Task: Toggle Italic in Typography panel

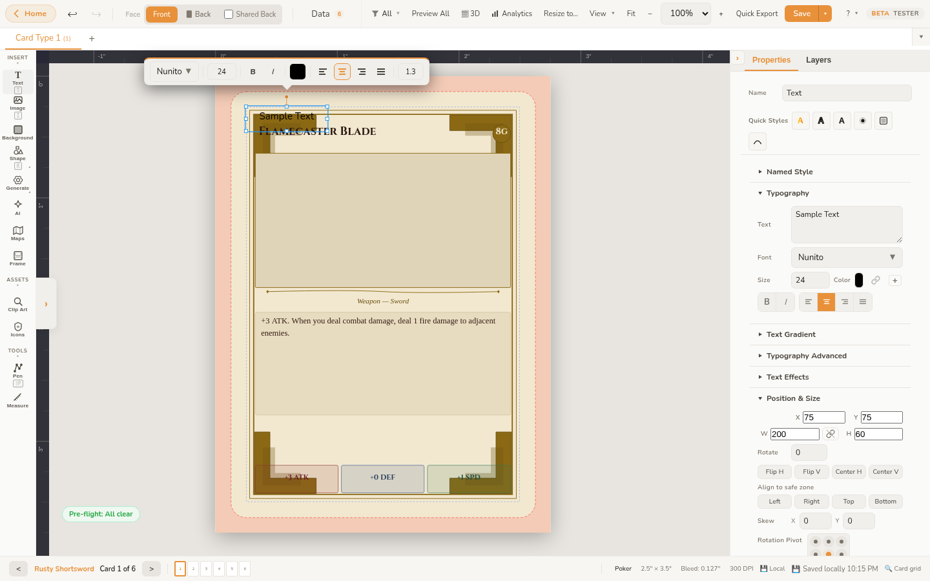Action: click(785, 302)
